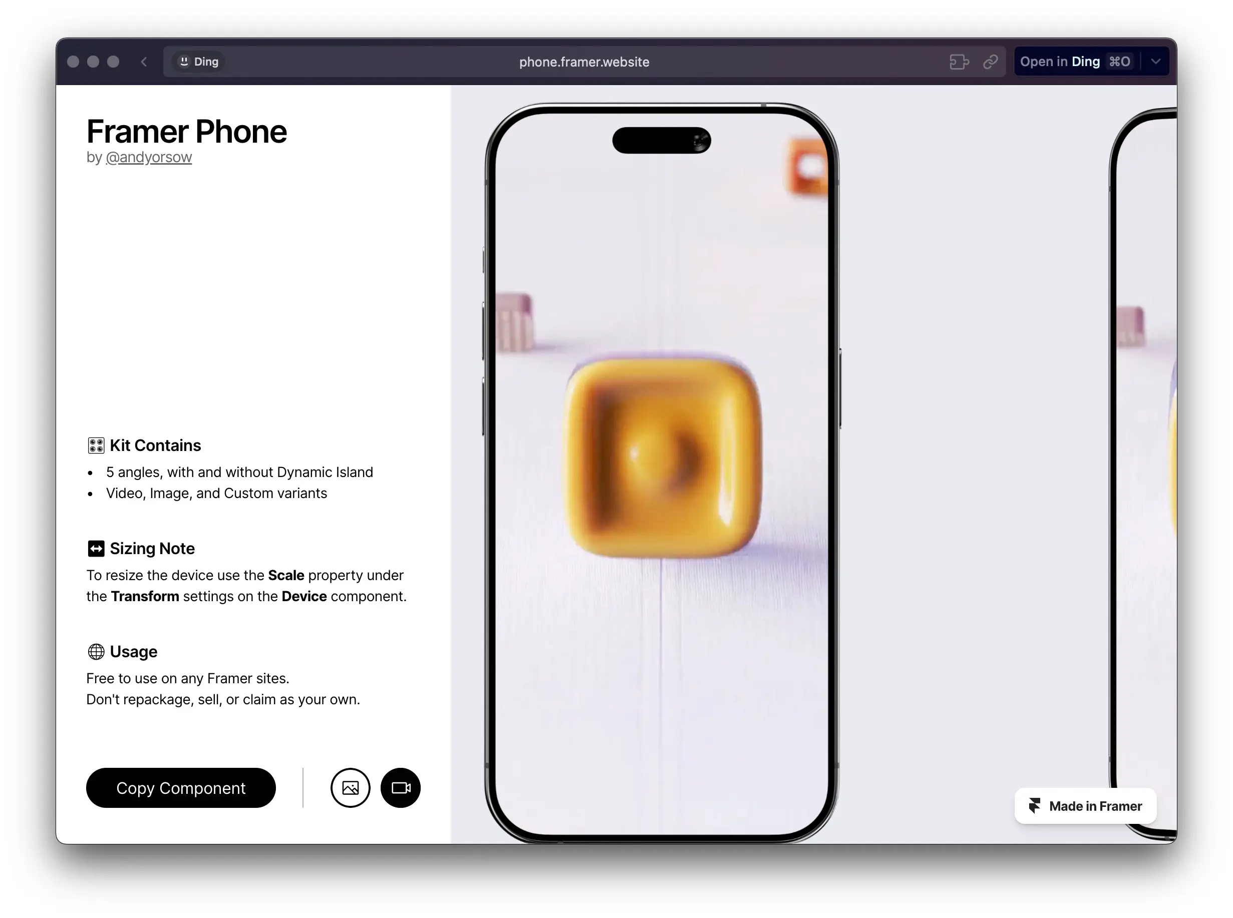Image resolution: width=1233 pixels, height=918 pixels.
Task: Click the @andyorsow creator link
Action: click(149, 157)
